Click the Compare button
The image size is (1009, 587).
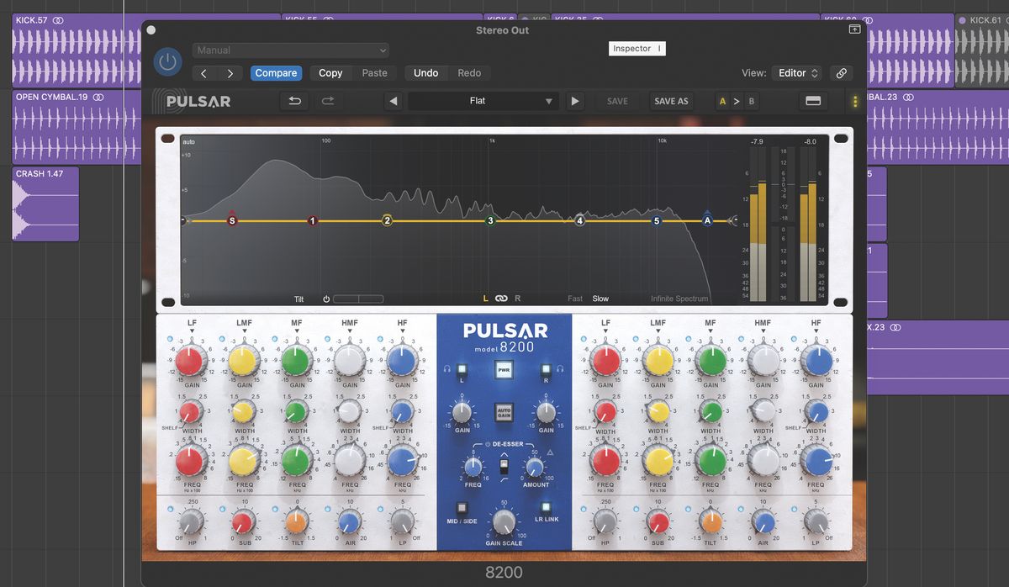(276, 73)
